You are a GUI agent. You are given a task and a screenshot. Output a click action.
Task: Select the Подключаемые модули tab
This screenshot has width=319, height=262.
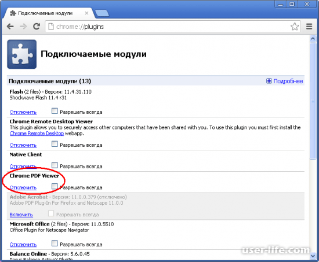[49, 13]
